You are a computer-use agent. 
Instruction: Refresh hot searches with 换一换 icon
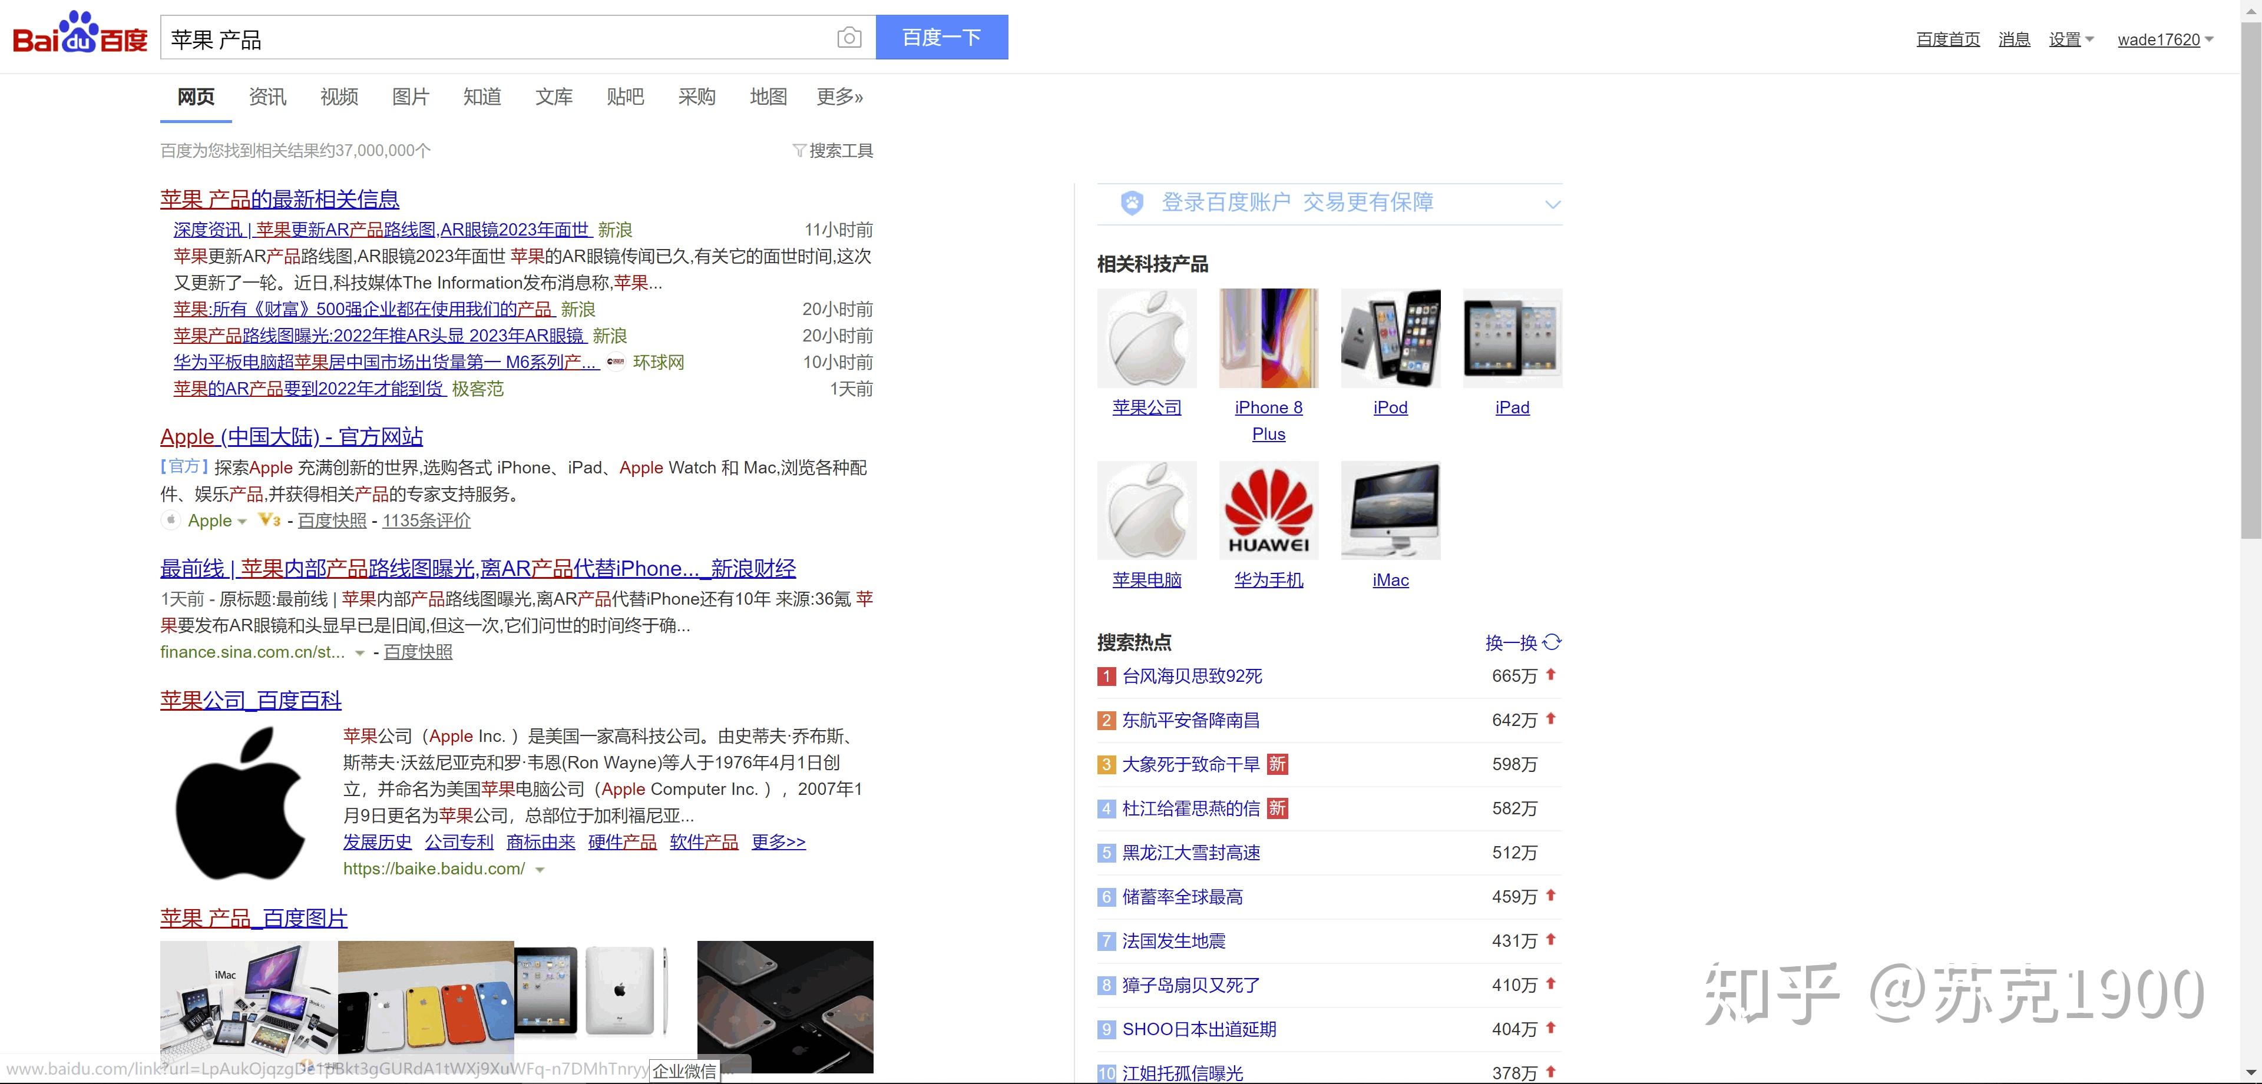[x=1553, y=642]
